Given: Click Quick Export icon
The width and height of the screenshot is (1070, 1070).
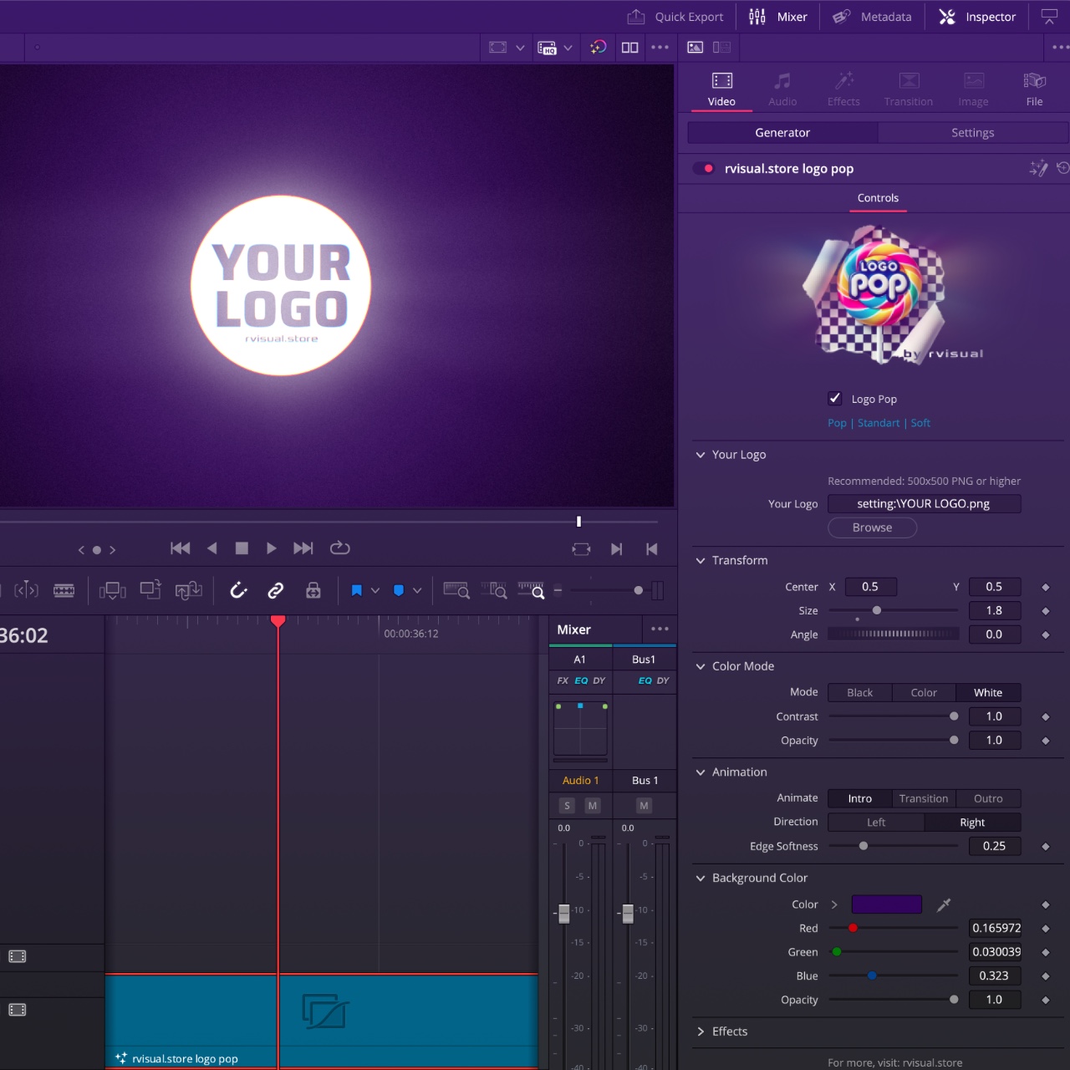Looking at the screenshot, I should tap(636, 17).
